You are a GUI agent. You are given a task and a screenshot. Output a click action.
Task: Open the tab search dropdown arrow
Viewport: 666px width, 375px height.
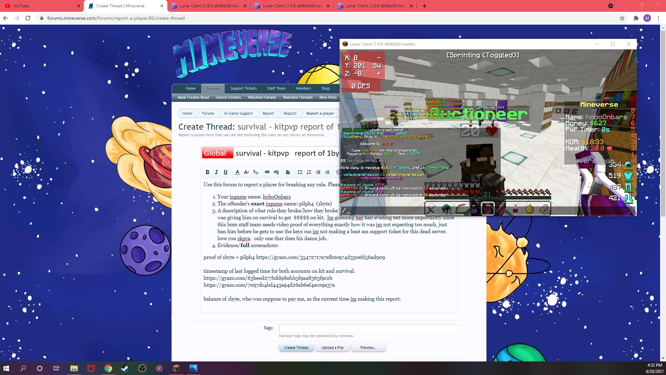click(611, 6)
